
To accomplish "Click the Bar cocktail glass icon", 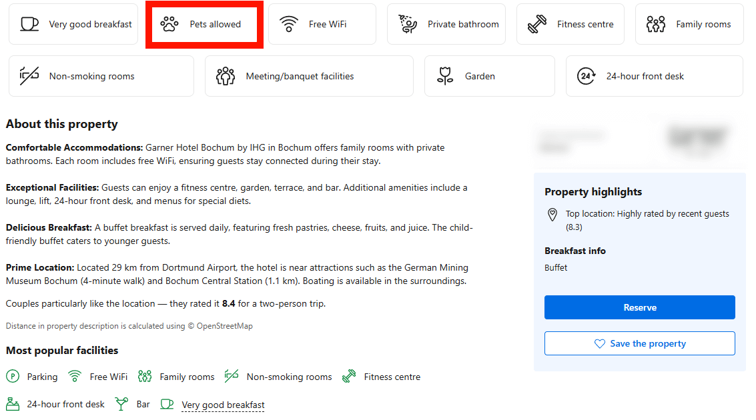I will [121, 404].
